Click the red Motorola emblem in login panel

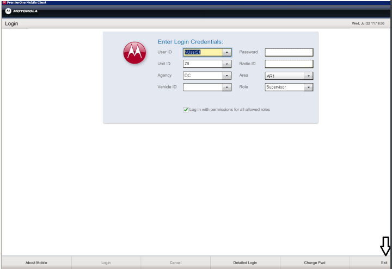click(134, 53)
